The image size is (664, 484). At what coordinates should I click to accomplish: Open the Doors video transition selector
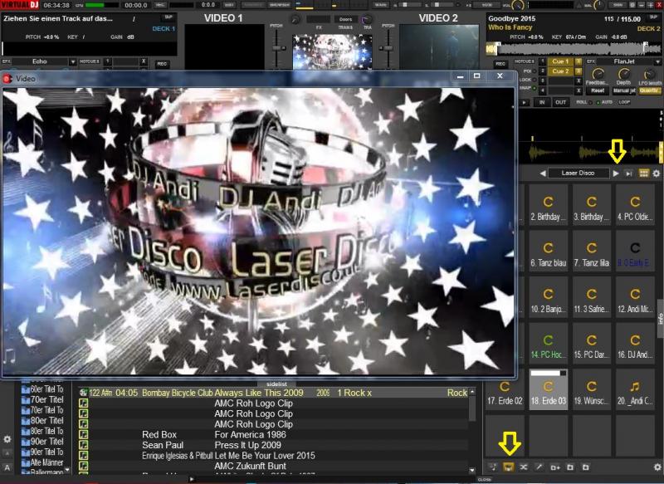click(345, 19)
